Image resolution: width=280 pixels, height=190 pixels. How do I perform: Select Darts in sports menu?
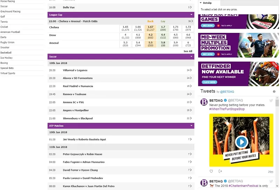coord(3,37)
